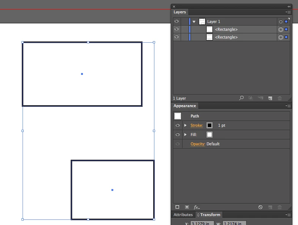The height and width of the screenshot is (225, 298).
Task: Click Layer 1 thumbnail
Action: (x=202, y=21)
